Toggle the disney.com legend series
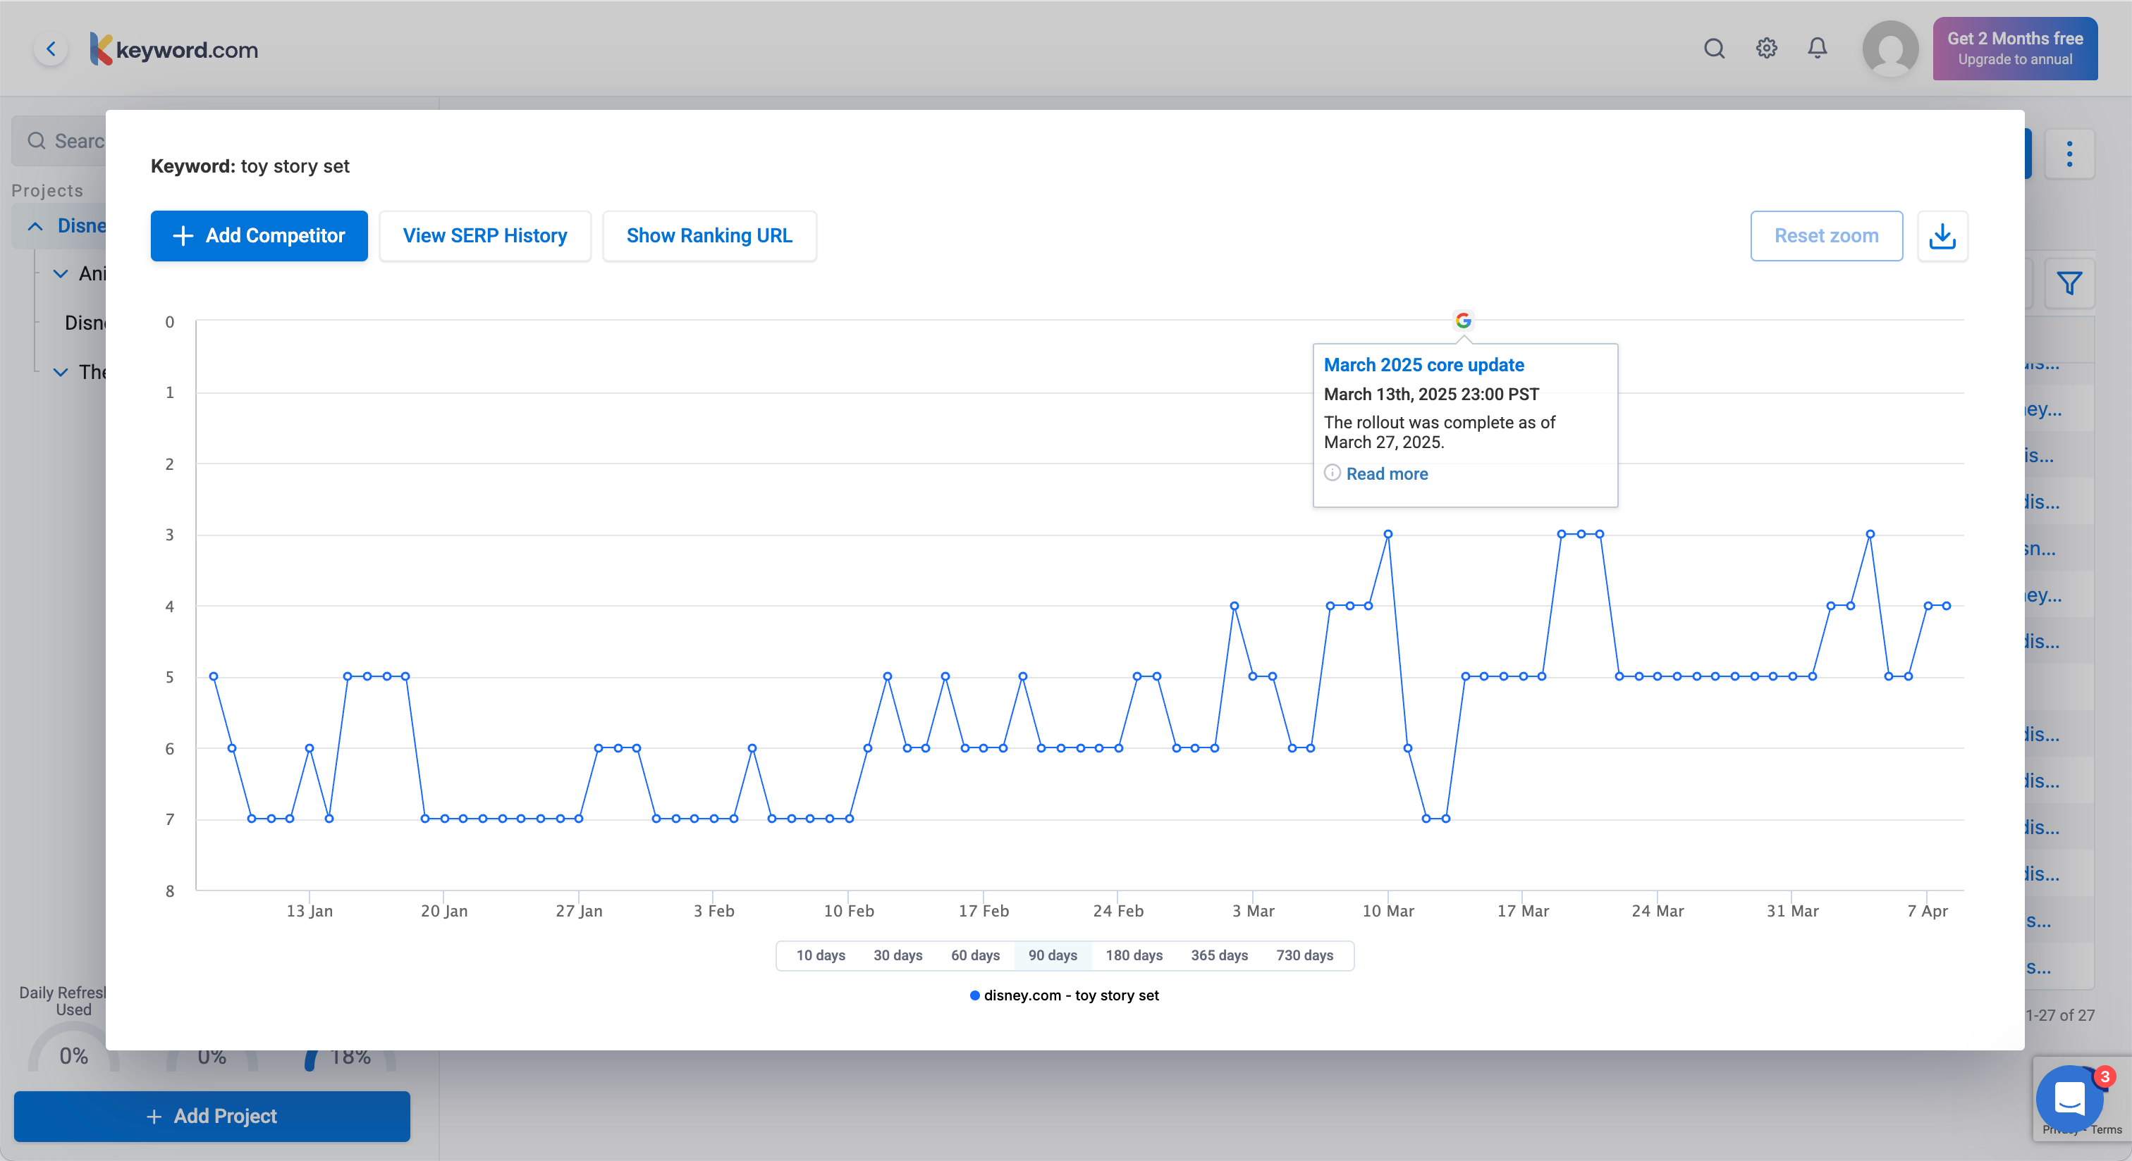This screenshot has height=1161, width=2132. tap(1063, 995)
